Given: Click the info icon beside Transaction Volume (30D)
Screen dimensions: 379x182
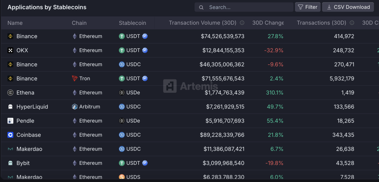Looking at the screenshot, I should (x=242, y=23).
